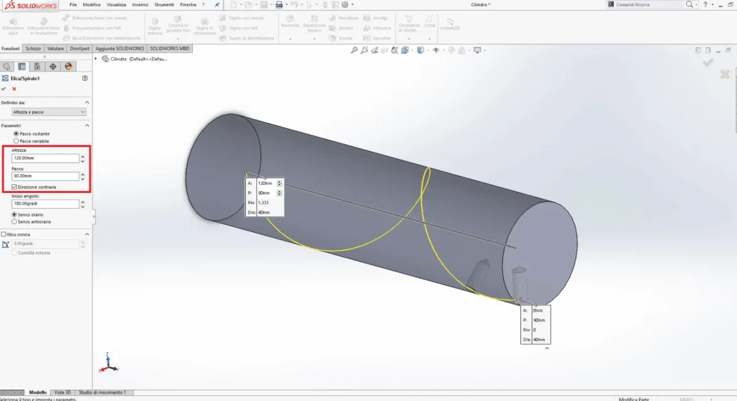The width and height of the screenshot is (737, 401).
Task: Click the Save disk icon
Action: coord(264,4)
